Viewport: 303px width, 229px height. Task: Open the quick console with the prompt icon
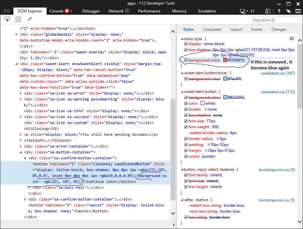click(x=268, y=11)
